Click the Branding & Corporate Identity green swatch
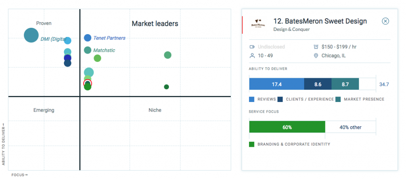The height and width of the screenshot is (179, 406). point(252,144)
